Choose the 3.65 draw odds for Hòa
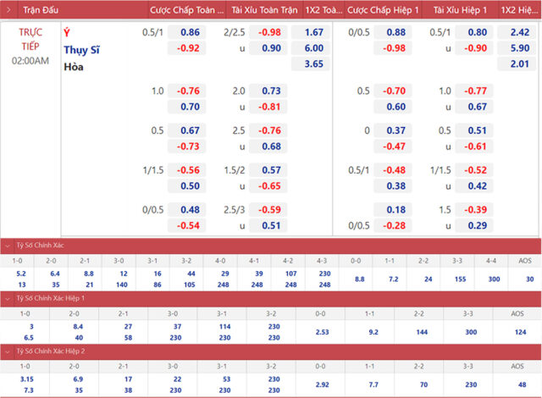Viewport: 542px width, 398px height. [x=313, y=64]
